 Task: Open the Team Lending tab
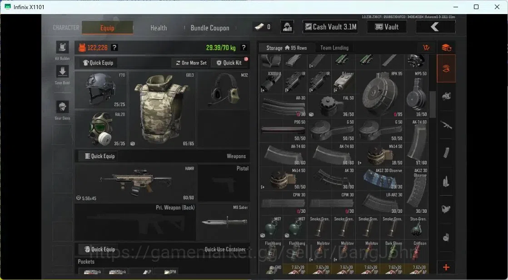pos(334,48)
